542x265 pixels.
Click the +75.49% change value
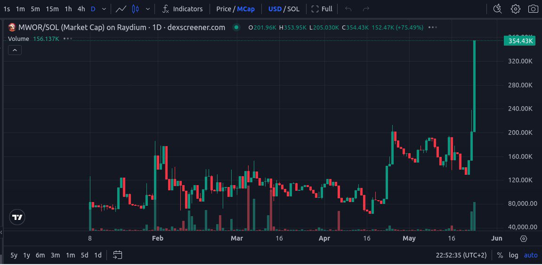click(410, 27)
